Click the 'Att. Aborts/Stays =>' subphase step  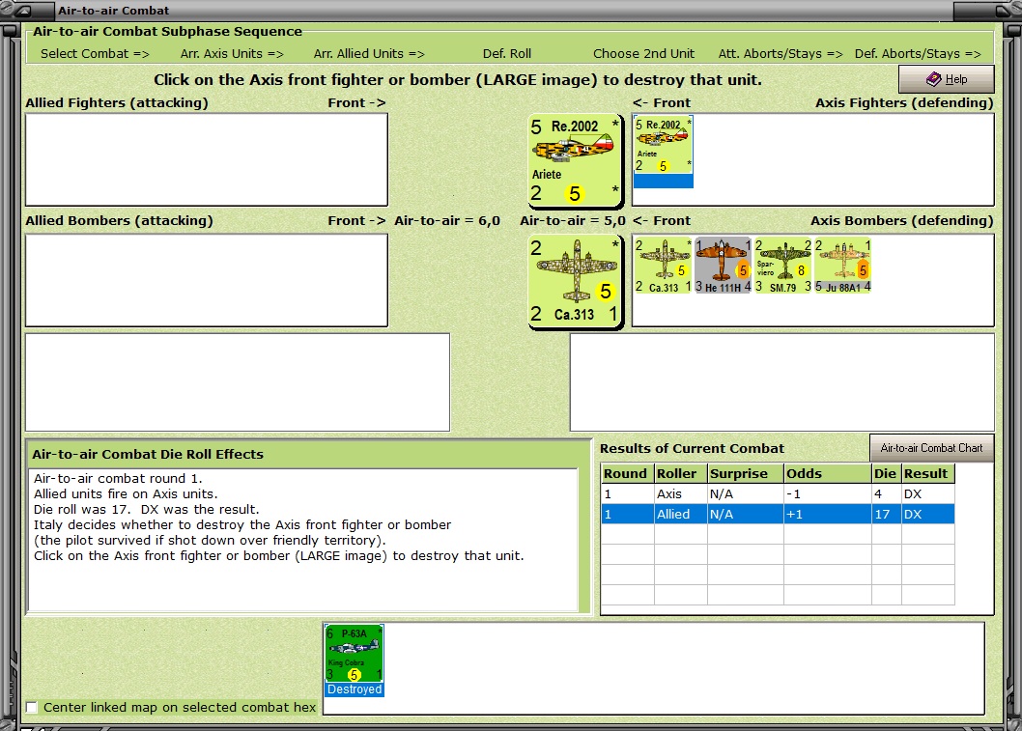781,54
